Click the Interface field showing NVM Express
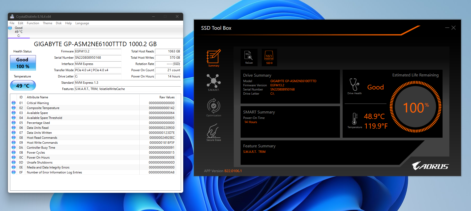The width and height of the screenshot is (471, 211). pos(98,64)
